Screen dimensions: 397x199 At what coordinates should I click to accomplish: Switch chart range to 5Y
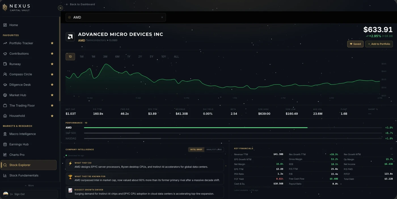pyautogui.click(x=151, y=57)
